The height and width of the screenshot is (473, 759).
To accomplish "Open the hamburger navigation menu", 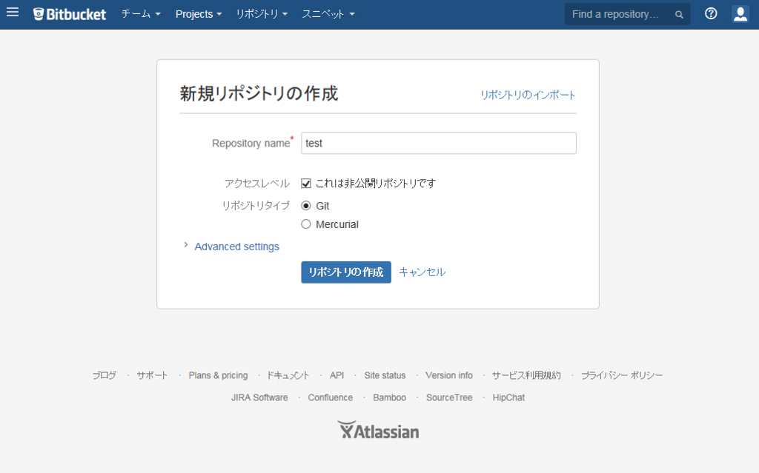I will (13, 12).
